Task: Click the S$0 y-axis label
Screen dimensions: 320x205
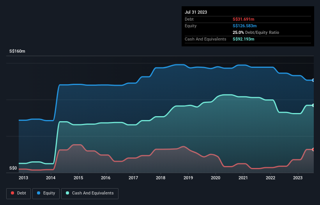Action: click(x=13, y=168)
